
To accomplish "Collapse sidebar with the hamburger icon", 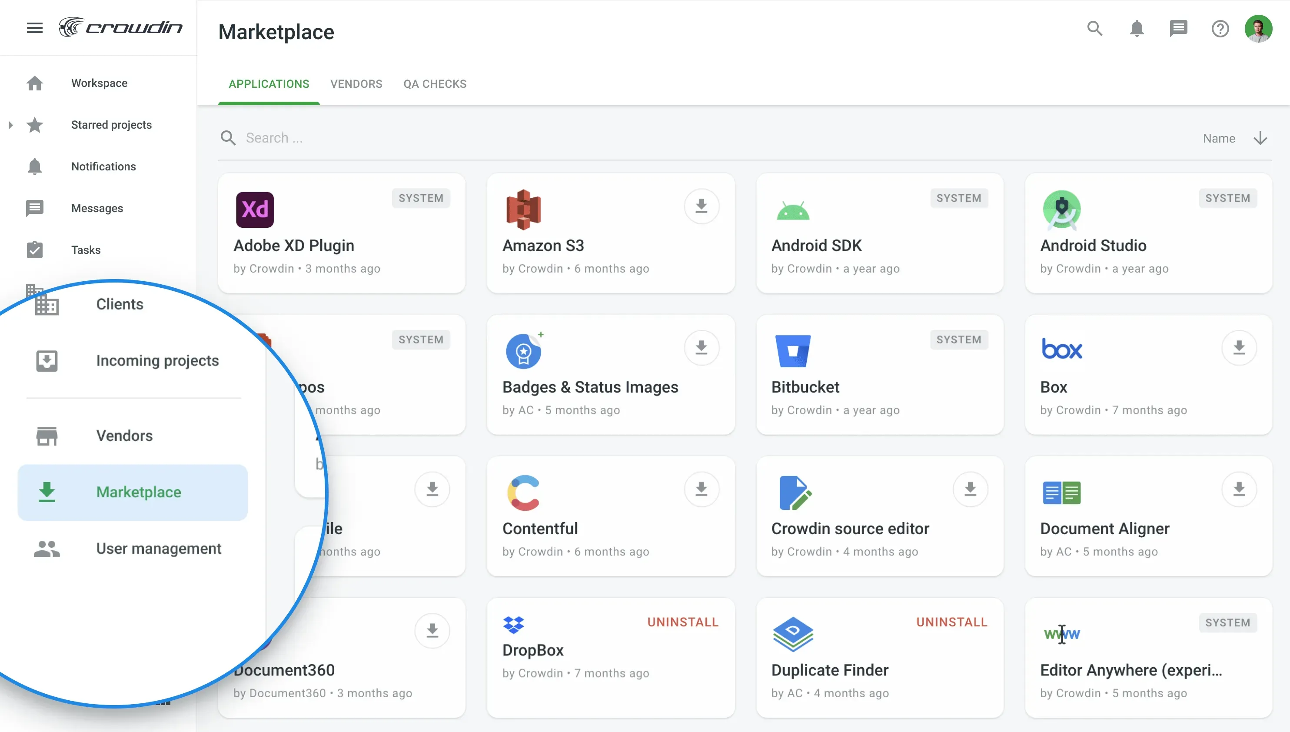I will (34, 28).
